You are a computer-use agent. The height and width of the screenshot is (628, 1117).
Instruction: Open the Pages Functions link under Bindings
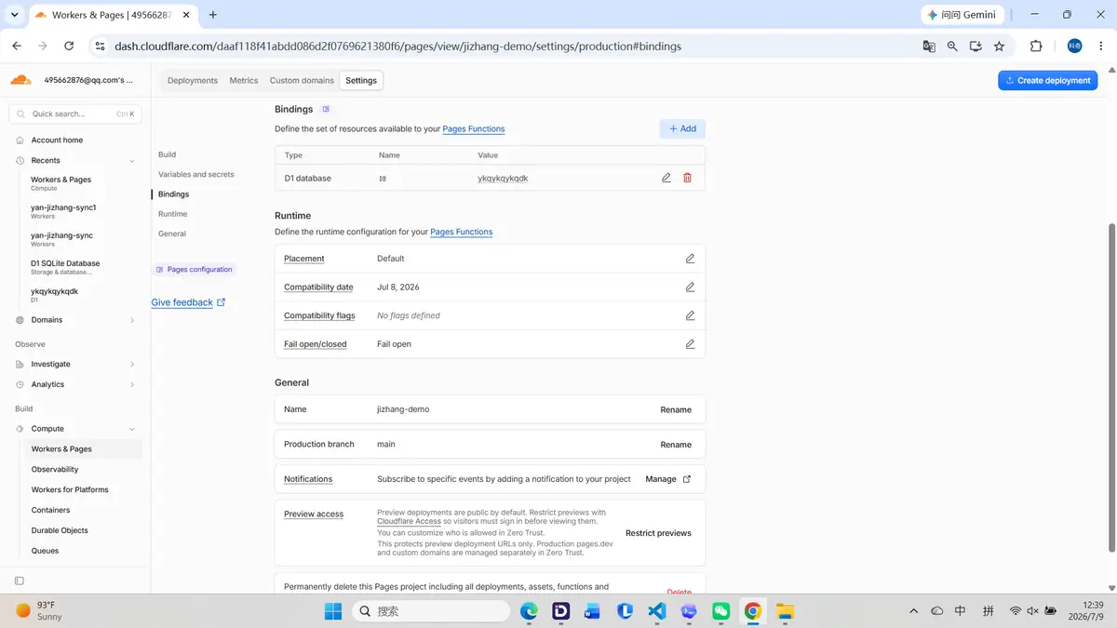pyautogui.click(x=474, y=129)
